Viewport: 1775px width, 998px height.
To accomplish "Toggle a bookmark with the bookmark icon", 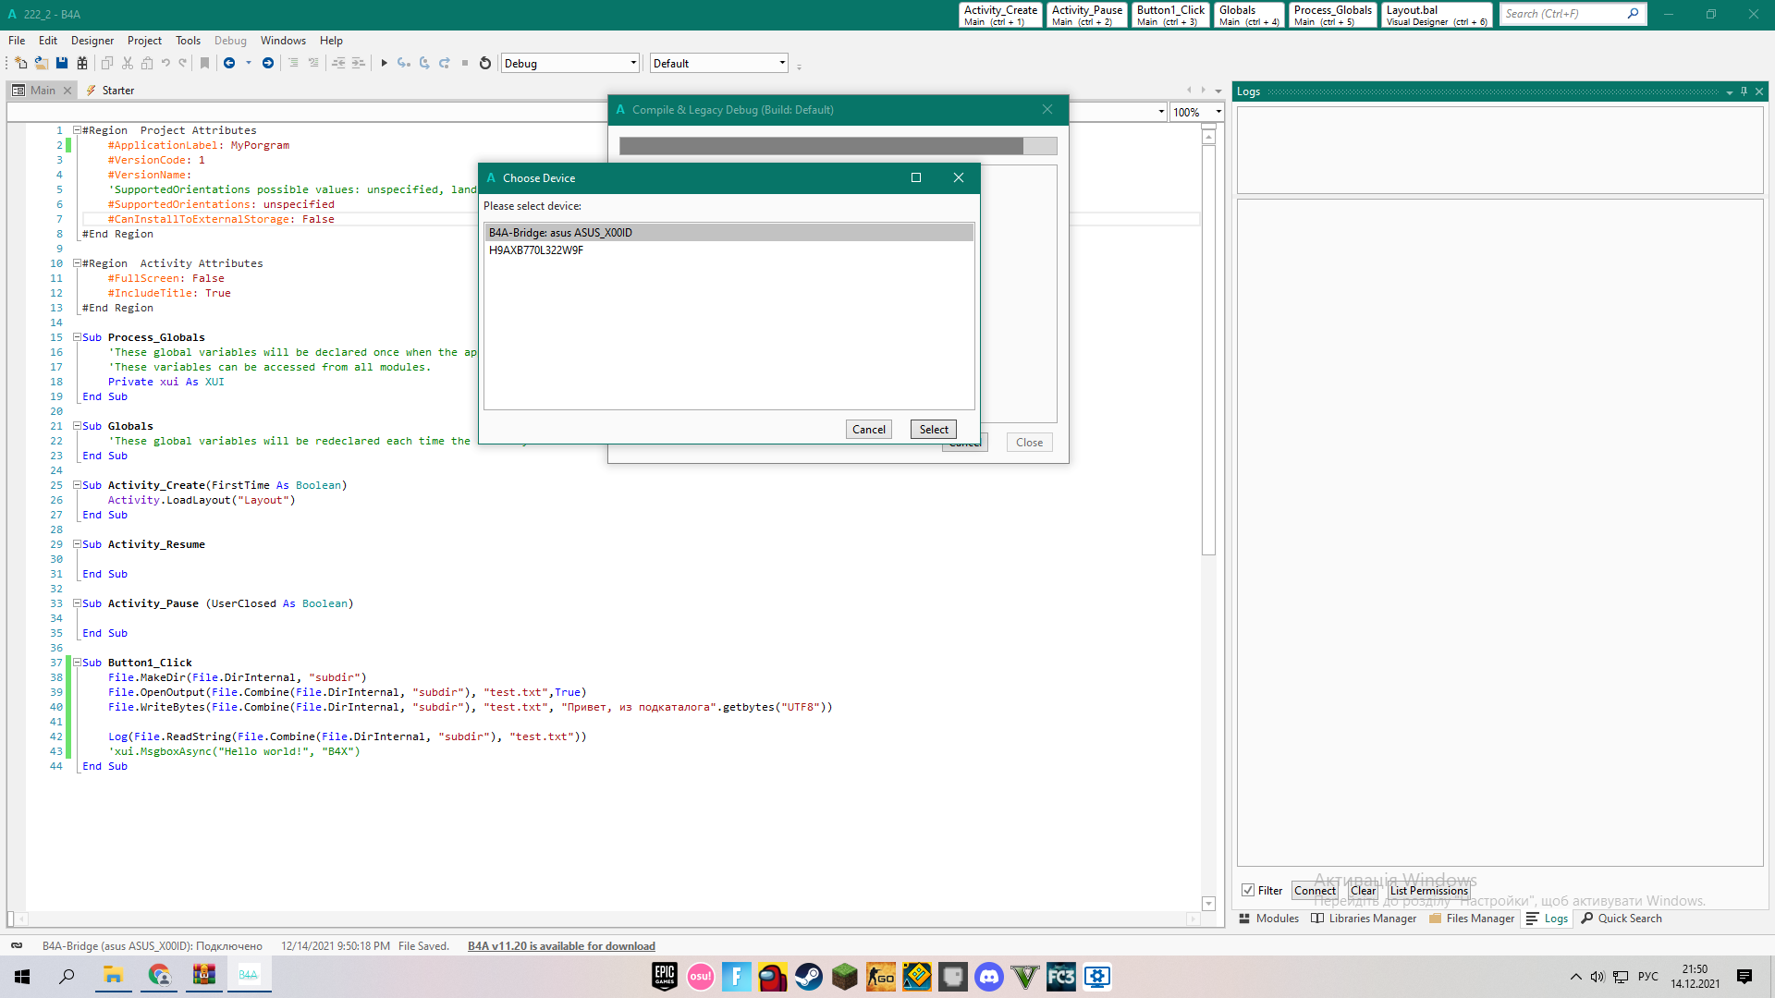I will point(204,62).
